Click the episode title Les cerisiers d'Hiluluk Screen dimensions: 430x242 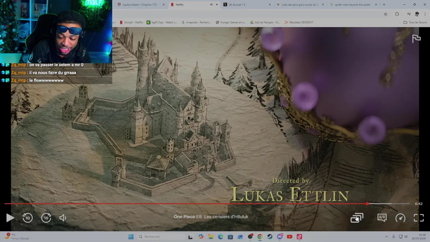click(x=226, y=217)
